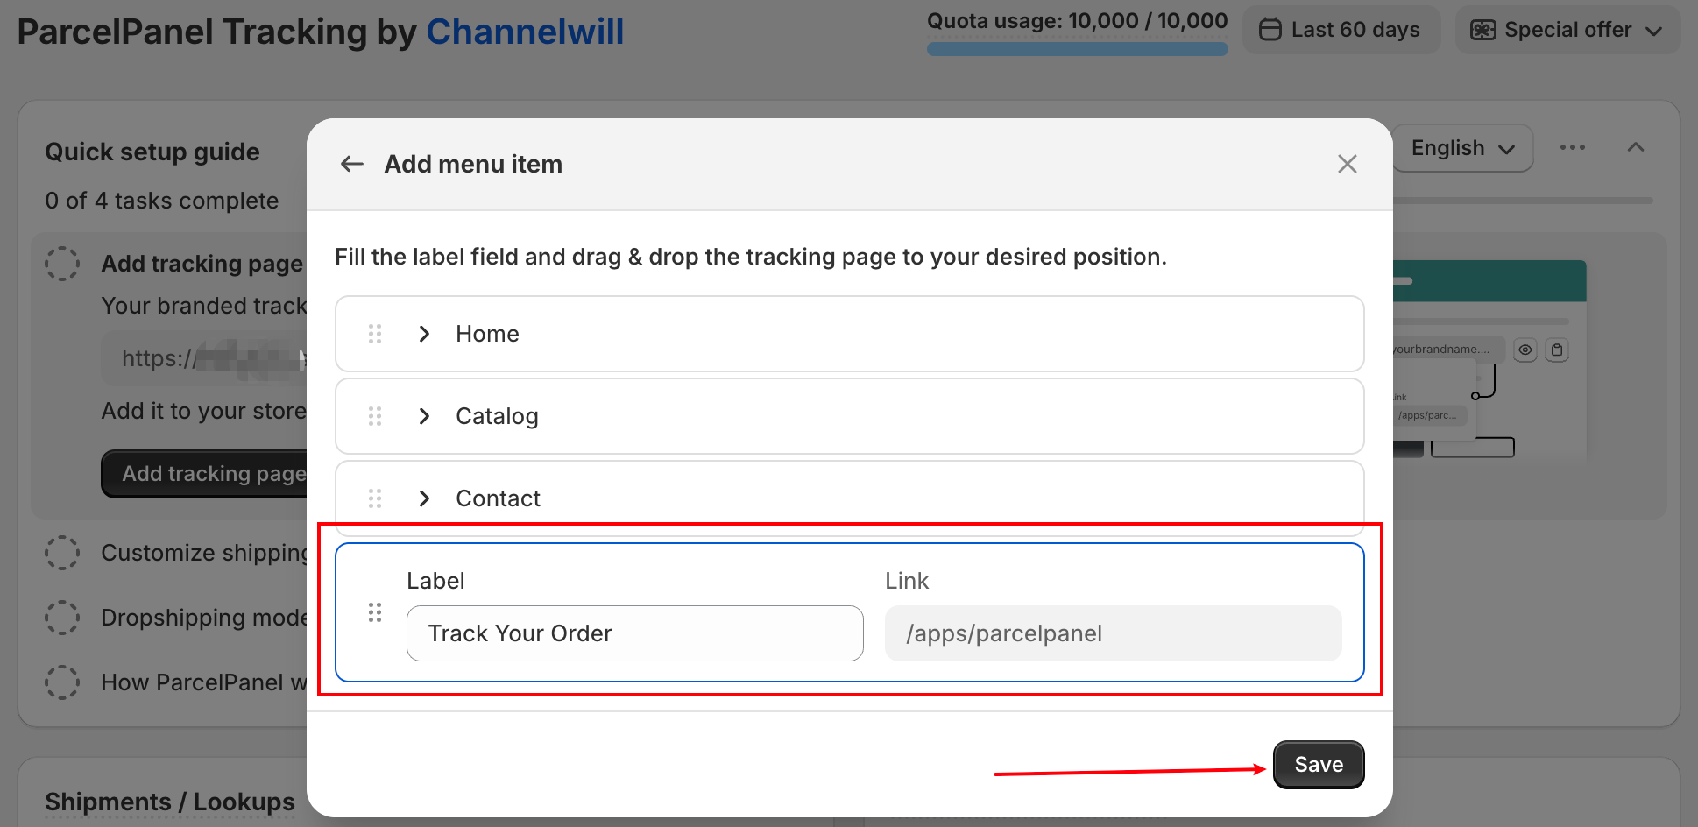
Task: Click the Catalog menu item label
Action: [497, 416]
